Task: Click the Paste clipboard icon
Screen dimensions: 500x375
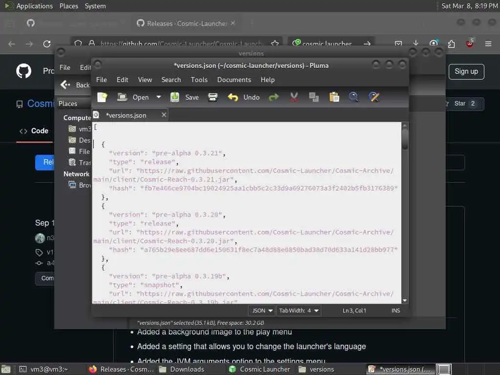Action: click(x=334, y=97)
